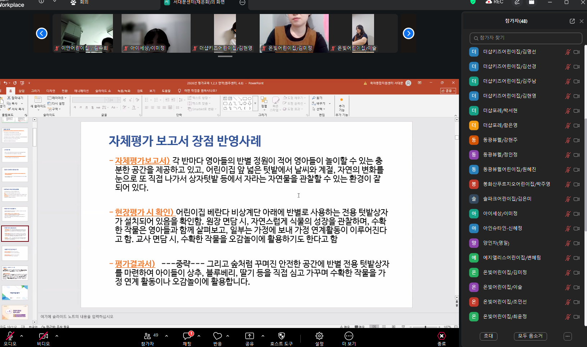Expand share options chevron
The width and height of the screenshot is (587, 347).
[263, 336]
